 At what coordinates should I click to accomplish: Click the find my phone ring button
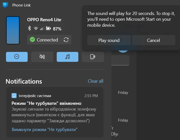[93, 57]
